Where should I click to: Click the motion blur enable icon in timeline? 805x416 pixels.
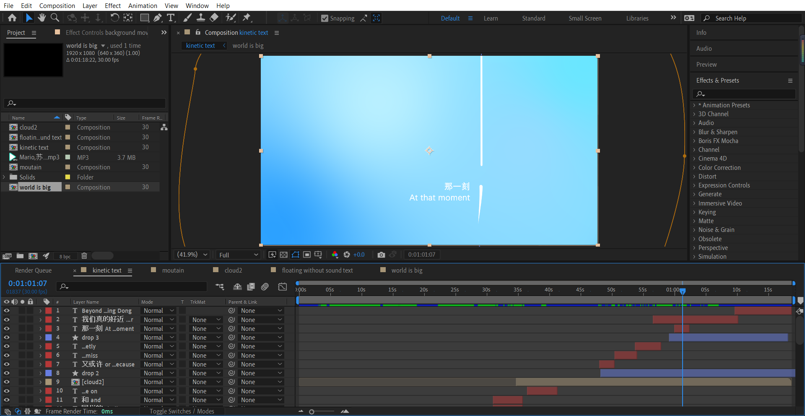pos(265,286)
